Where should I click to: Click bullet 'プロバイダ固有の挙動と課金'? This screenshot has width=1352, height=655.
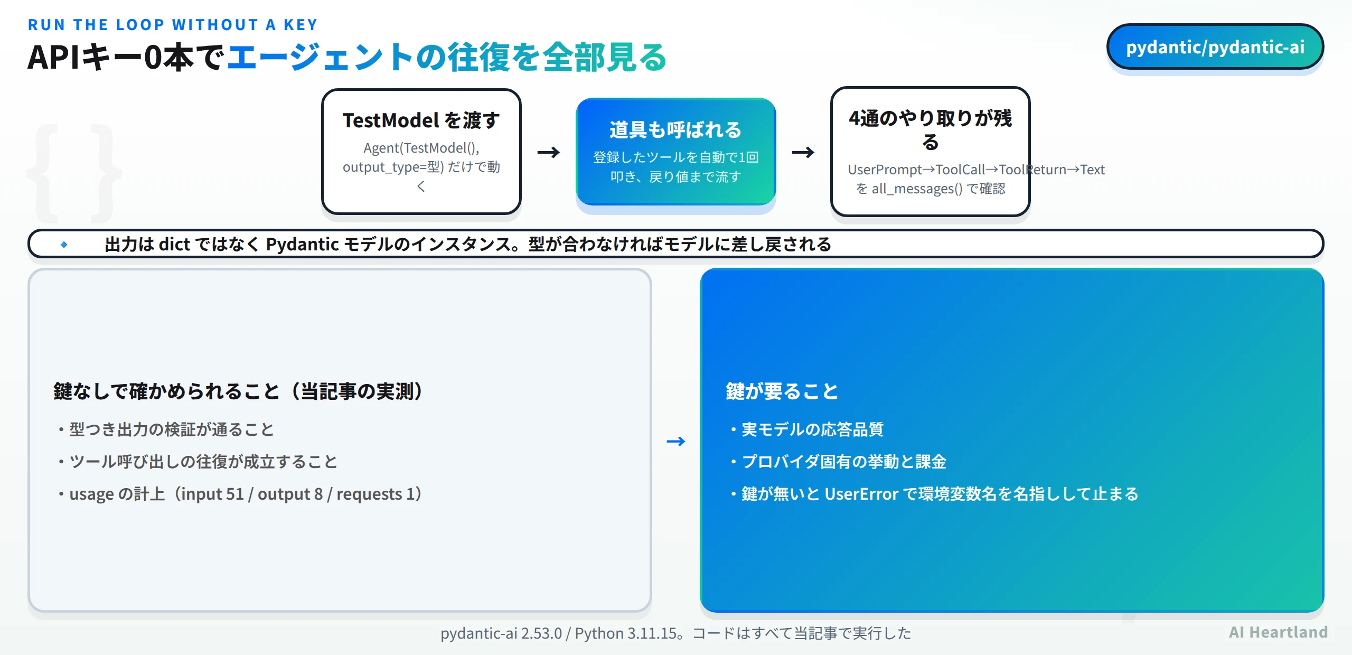pyautogui.click(x=838, y=461)
